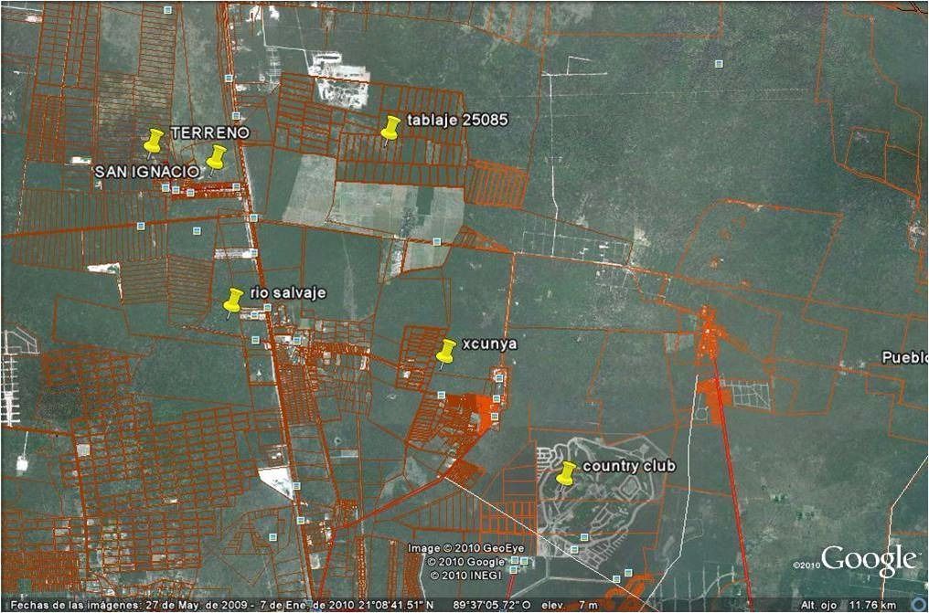This screenshot has height=613, width=929.
Task: Click the small blue photo icon above TERRENO
Action: coord(236,116)
